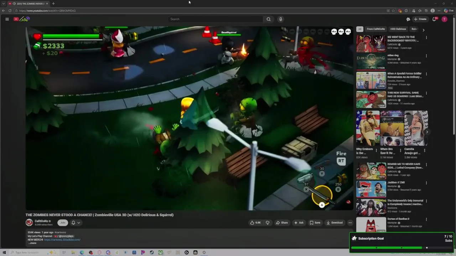Open the Jackbox n' Chill thumbnail

click(x=371, y=189)
